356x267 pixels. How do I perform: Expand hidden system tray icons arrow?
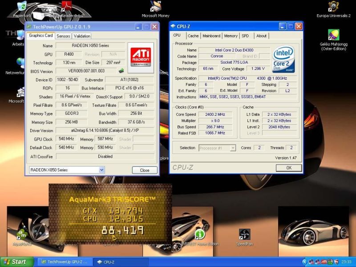pos(304,262)
